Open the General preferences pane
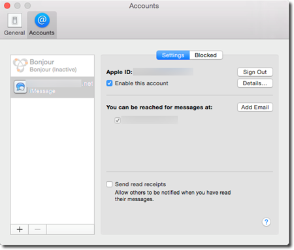This screenshot has width=294, height=250. pos(14,24)
